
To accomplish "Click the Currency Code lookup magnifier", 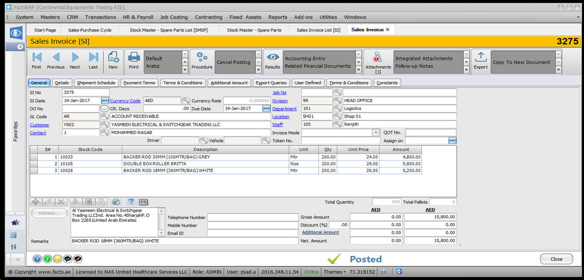I will pyautogui.click(x=186, y=101).
